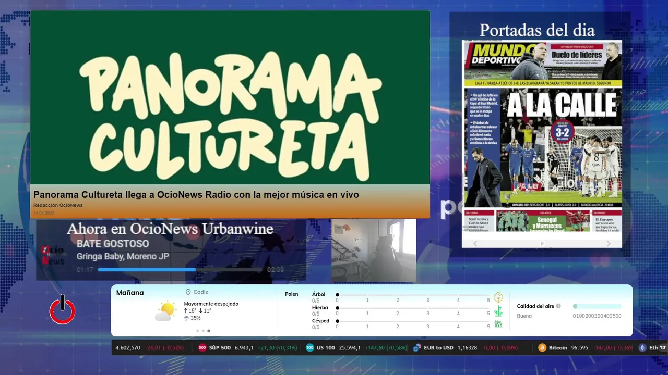Viewport: 668px width, 375px height.
Task: Click the 4.602,570 ticker value
Action: (x=128, y=348)
